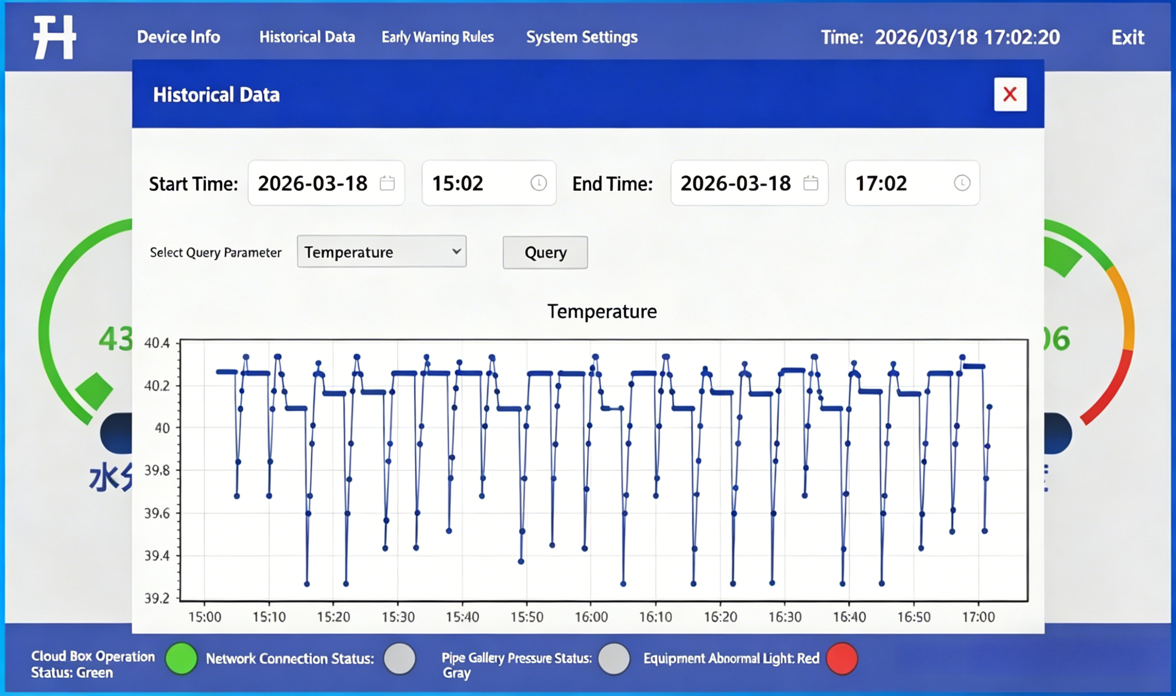Click the green Cloud Box status light
This screenshot has width=1176, height=696.
click(x=181, y=658)
